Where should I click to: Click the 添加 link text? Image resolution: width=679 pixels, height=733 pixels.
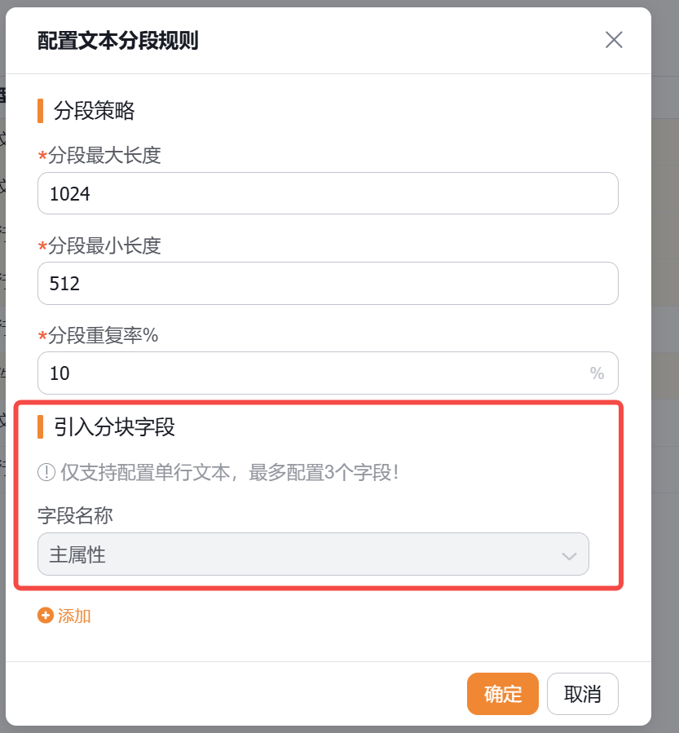[74, 616]
